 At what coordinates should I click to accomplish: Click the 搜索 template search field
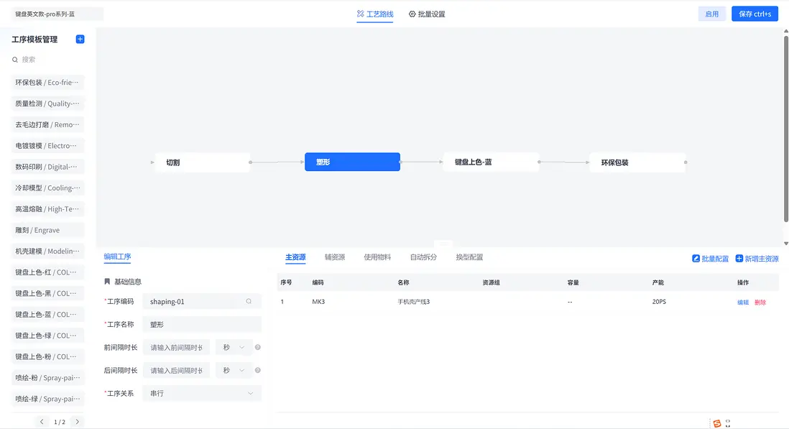48,60
